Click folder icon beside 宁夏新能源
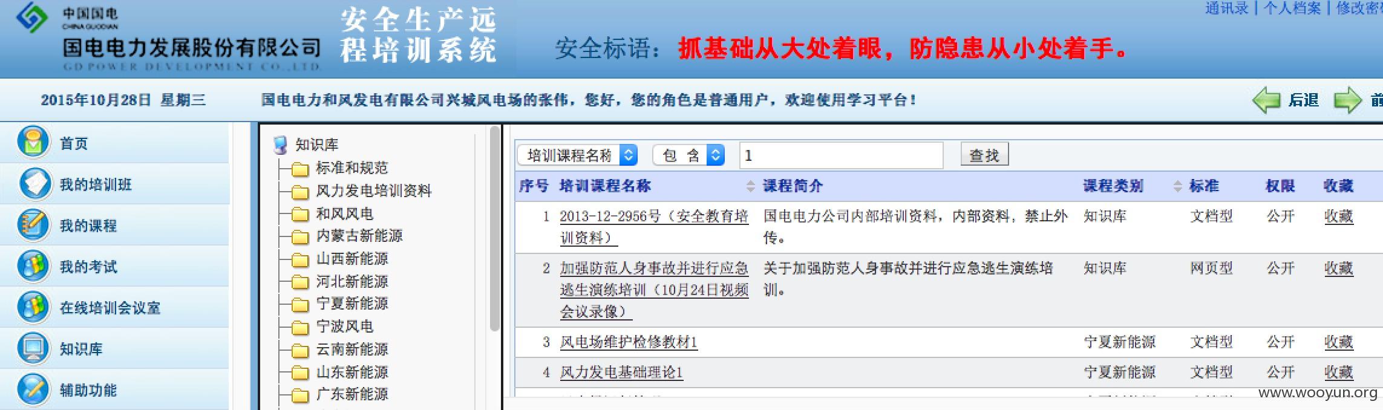1383x410 pixels. click(300, 304)
